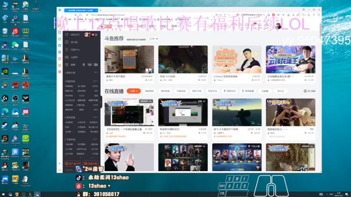Screen dimensions: 351x197
Task: Collapse browser side strip with bottom arrow
Action: click(x=60, y=170)
